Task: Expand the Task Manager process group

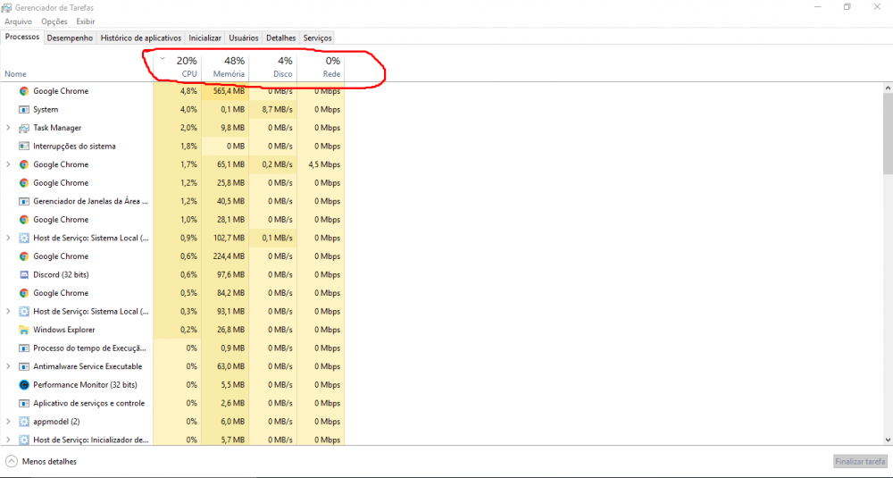Action: (x=8, y=128)
